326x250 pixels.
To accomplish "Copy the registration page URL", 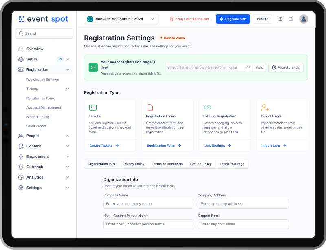I will 248,67.
